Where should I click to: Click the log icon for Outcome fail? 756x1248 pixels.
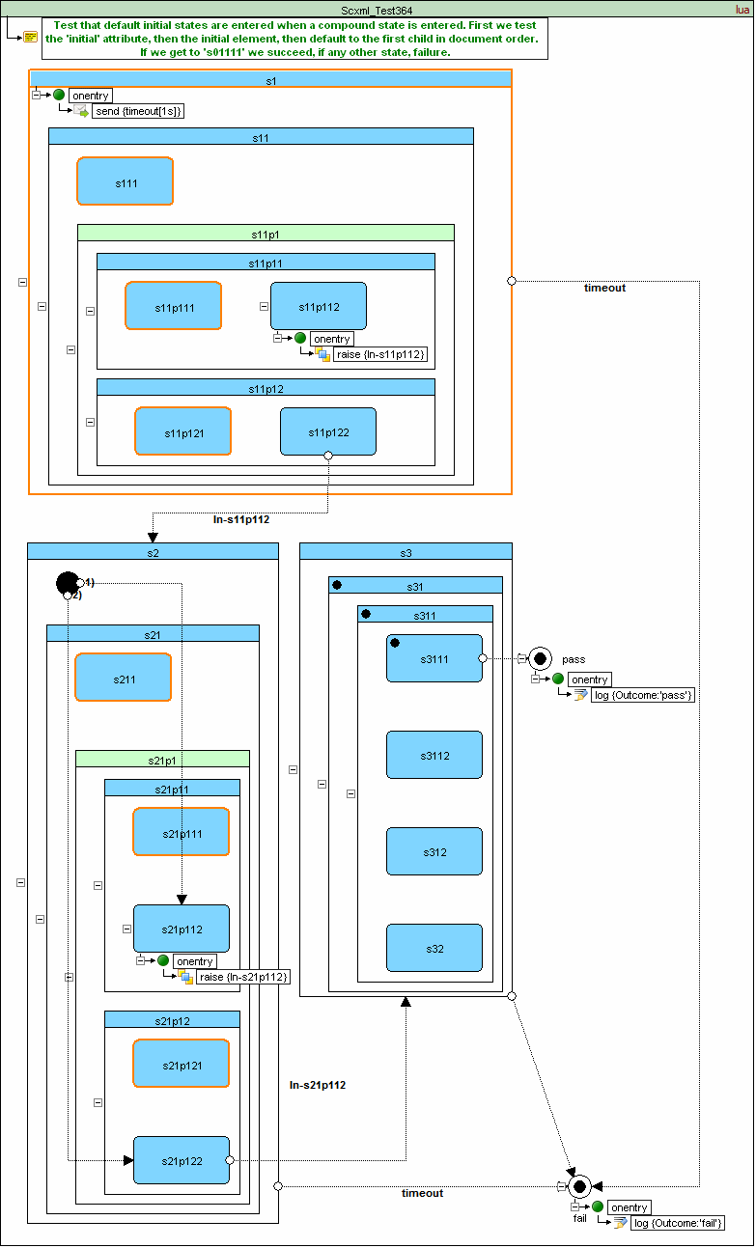click(x=620, y=1223)
